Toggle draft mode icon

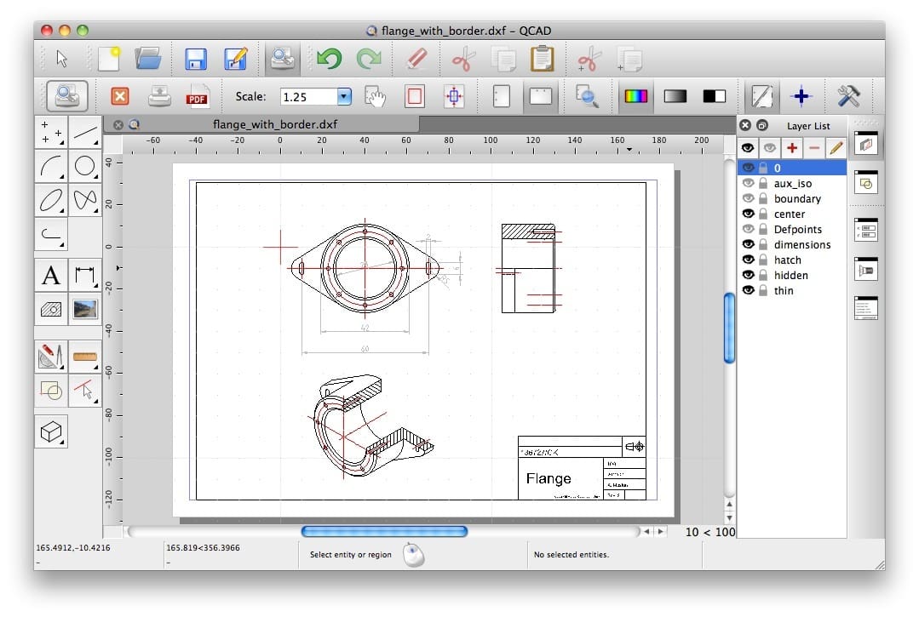pos(762,96)
